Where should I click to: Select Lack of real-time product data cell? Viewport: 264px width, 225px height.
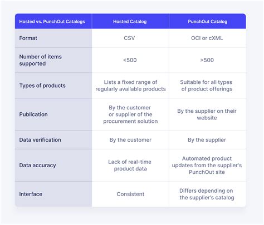[130, 165]
